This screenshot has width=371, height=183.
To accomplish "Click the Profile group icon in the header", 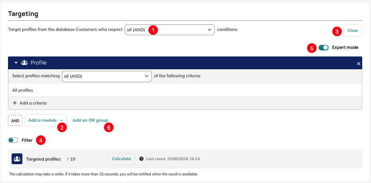I will coord(24,63).
